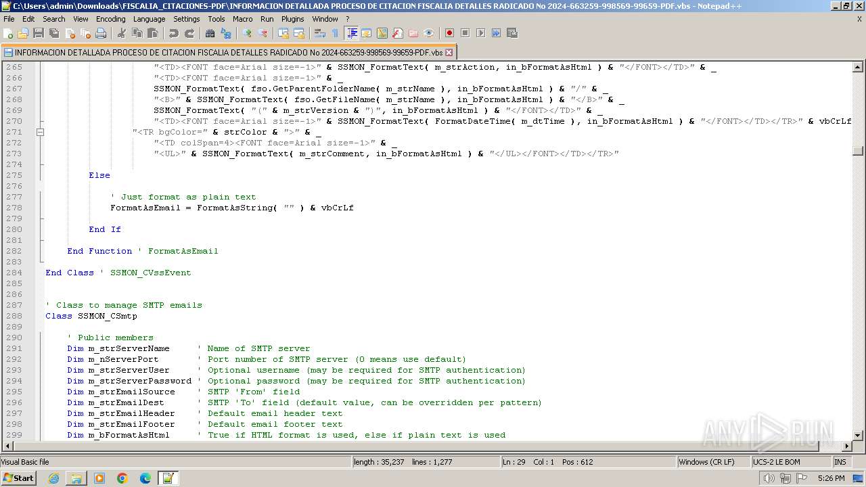
Task: Click the horizontal scrollbar right arrow
Action: point(847,446)
